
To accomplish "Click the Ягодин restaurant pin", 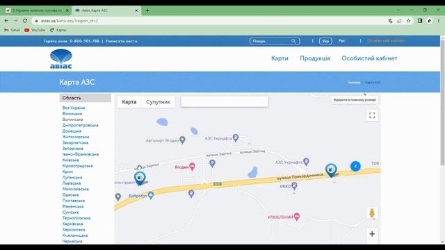I will pos(192,167).
